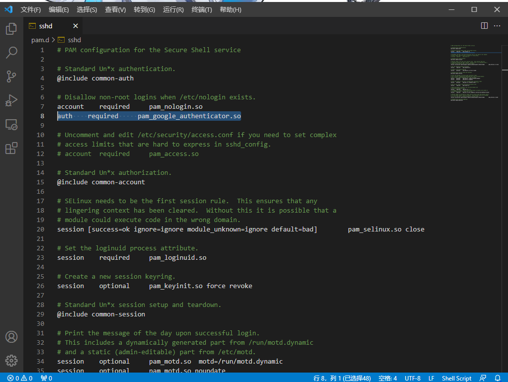
Task: Click the Copilot icon in status bar
Action: point(483,378)
